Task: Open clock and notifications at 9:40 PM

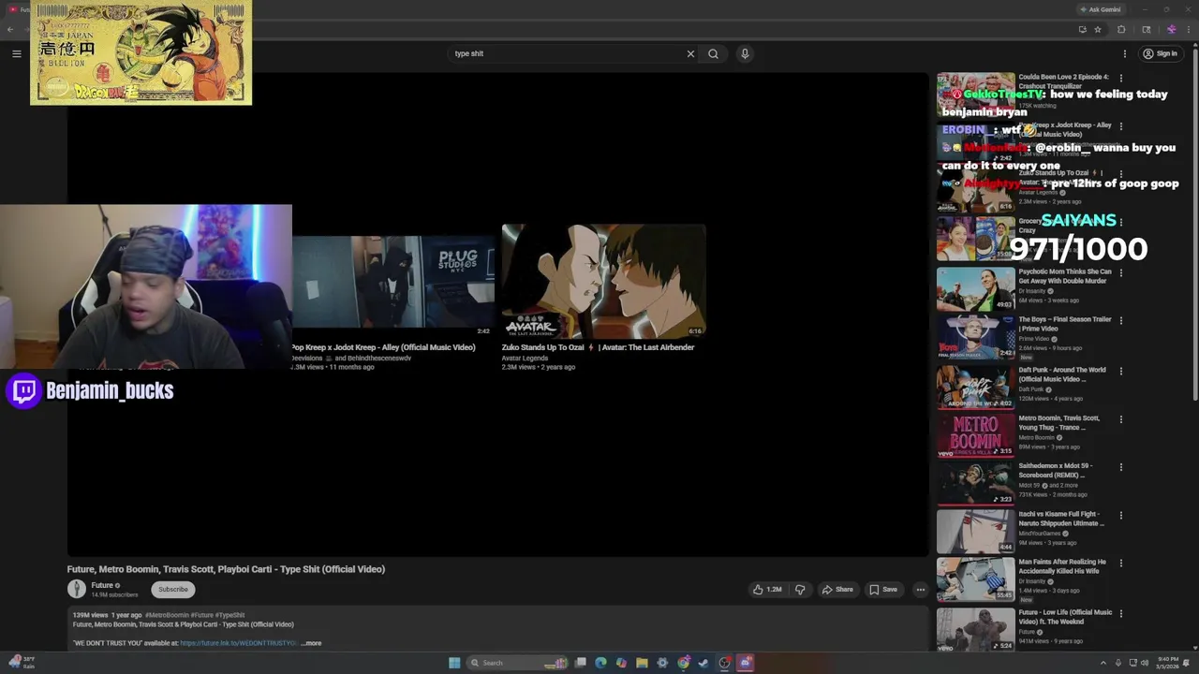Action: click(1168, 662)
